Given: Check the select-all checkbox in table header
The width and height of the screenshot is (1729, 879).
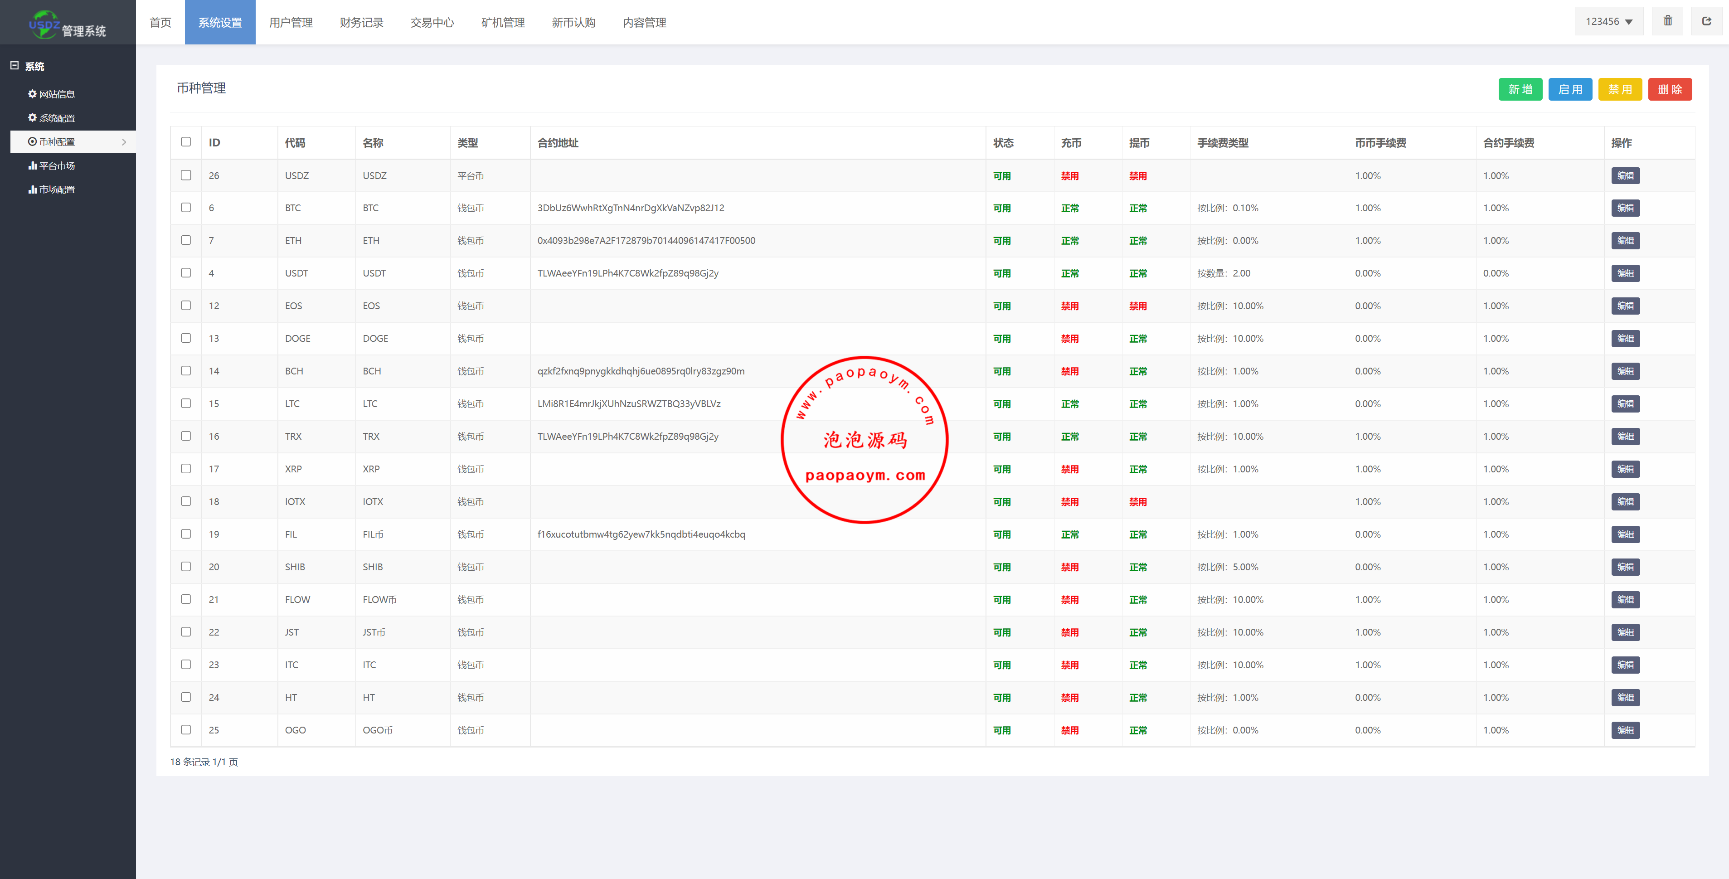Looking at the screenshot, I should click(x=186, y=141).
